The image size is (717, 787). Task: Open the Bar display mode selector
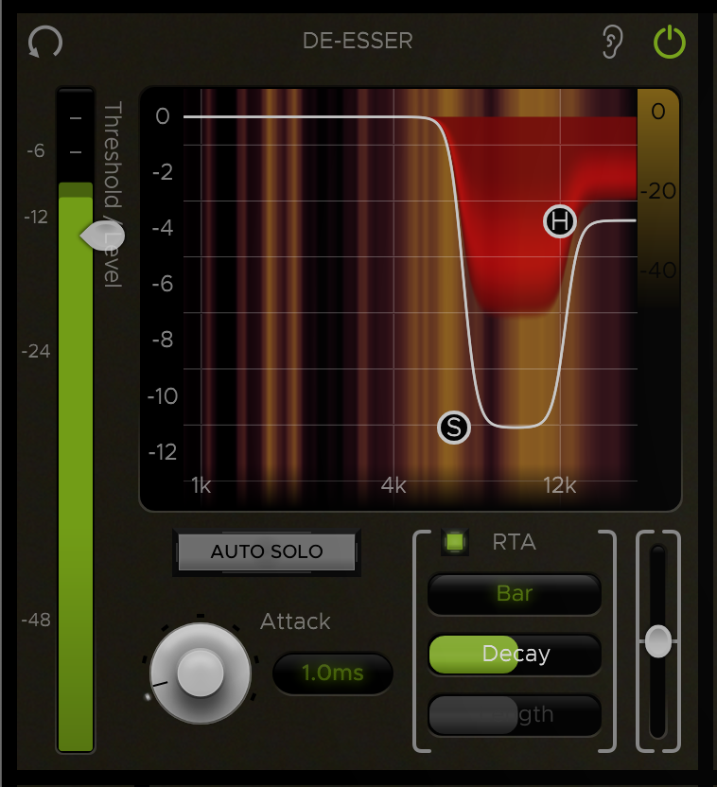click(515, 594)
